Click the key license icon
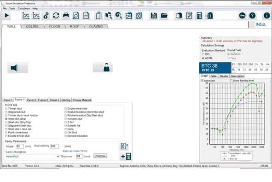This screenshot has height=182, width=272. (242, 16)
